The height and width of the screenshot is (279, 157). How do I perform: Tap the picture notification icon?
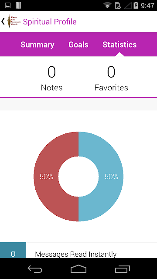click(x=8, y=6)
